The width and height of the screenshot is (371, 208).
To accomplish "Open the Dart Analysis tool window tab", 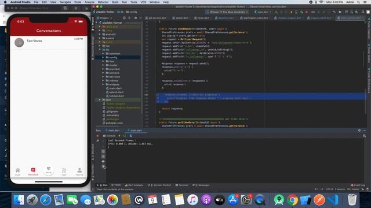I will (134, 185).
